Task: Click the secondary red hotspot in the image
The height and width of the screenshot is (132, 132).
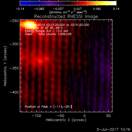Action: pos(40,61)
